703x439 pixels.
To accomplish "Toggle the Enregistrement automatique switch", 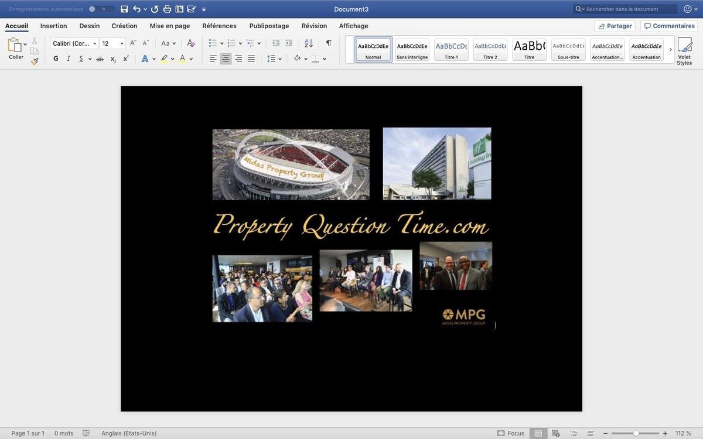I will (x=101, y=9).
